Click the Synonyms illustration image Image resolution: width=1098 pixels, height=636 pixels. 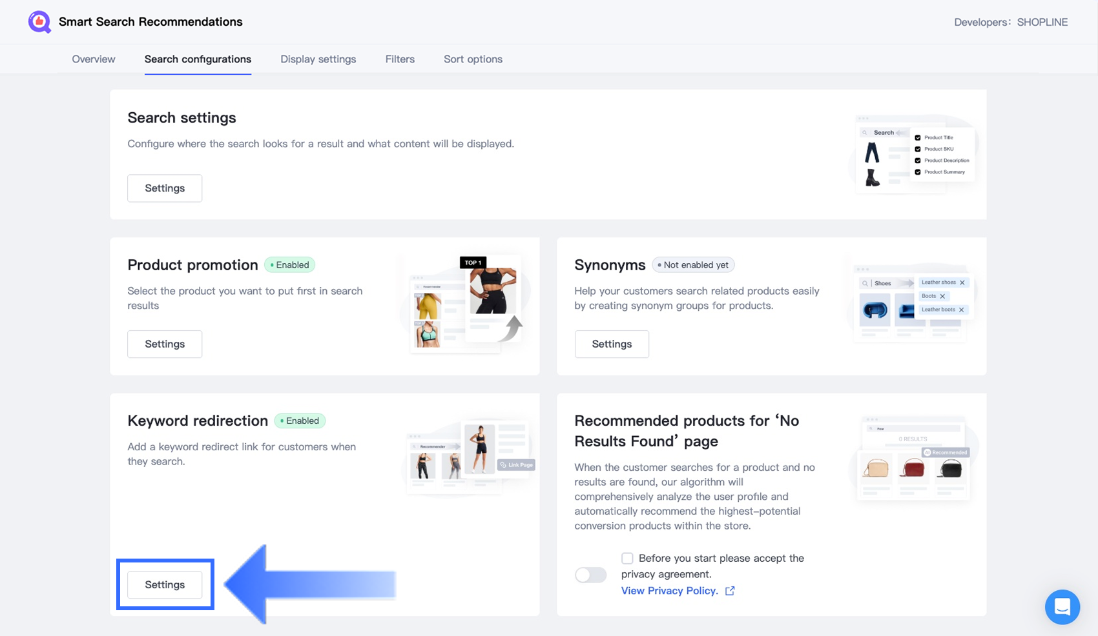(x=911, y=303)
